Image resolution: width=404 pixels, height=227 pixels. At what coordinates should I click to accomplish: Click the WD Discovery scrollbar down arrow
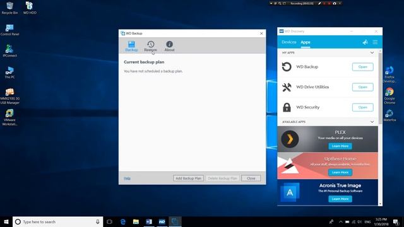pyautogui.click(x=380, y=204)
